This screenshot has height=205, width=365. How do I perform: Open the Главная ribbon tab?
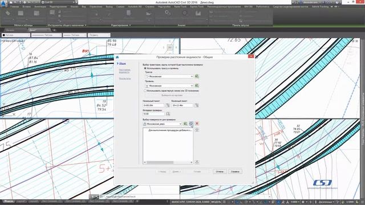(x=14, y=7)
